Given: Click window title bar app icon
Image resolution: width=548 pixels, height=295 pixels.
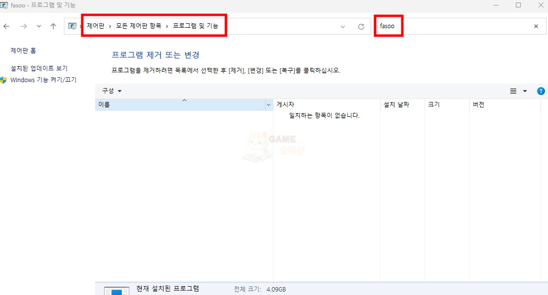Looking at the screenshot, I should (x=4, y=5).
